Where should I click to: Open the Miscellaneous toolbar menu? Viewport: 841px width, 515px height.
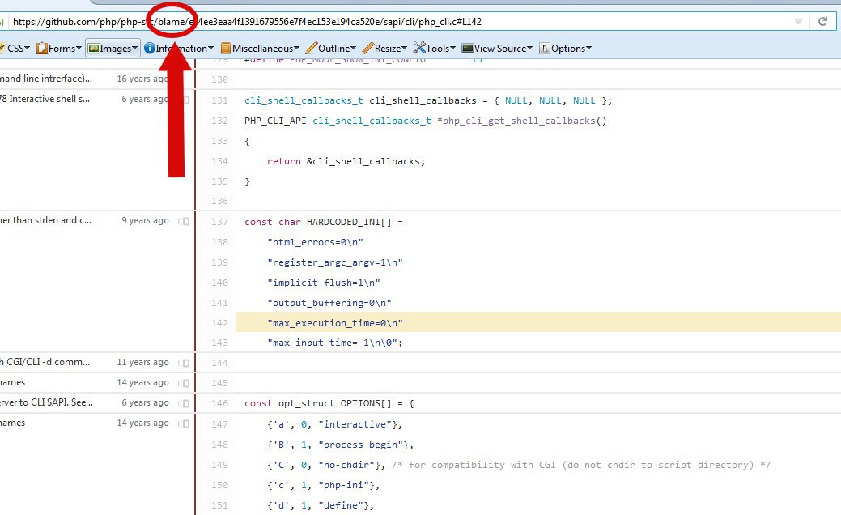pos(260,49)
